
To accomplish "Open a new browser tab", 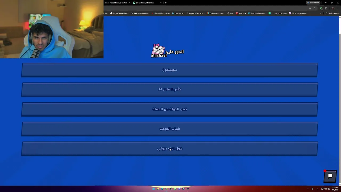I will (x=166, y=3).
